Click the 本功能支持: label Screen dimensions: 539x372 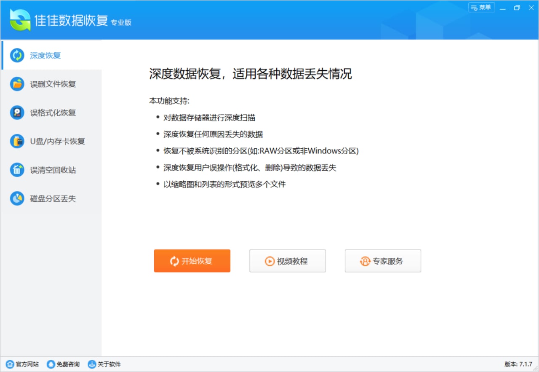pyautogui.click(x=169, y=101)
